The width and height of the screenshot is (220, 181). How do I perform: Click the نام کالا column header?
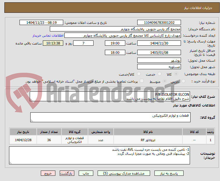(148, 132)
